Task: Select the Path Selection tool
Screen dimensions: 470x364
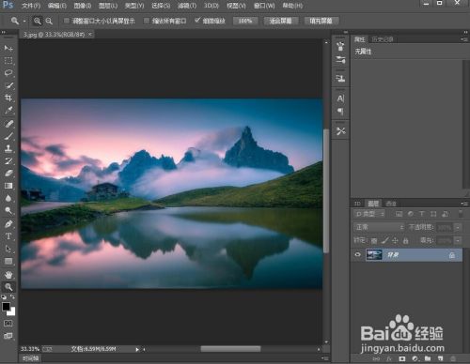Action: coord(8,249)
